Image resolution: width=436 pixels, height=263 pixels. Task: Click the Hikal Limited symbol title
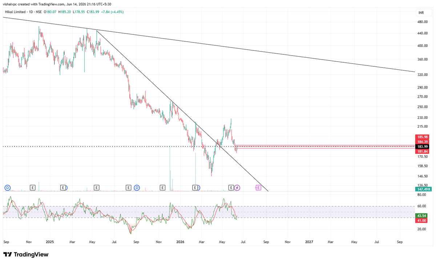tap(15, 12)
